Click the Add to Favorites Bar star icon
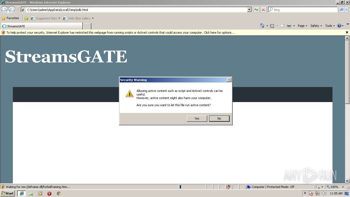The height and width of the screenshot is (197, 350). click(26, 18)
